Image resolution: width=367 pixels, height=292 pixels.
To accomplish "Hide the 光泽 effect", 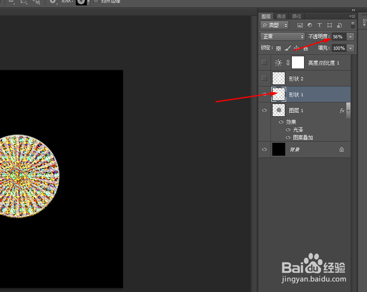I will click(x=288, y=130).
